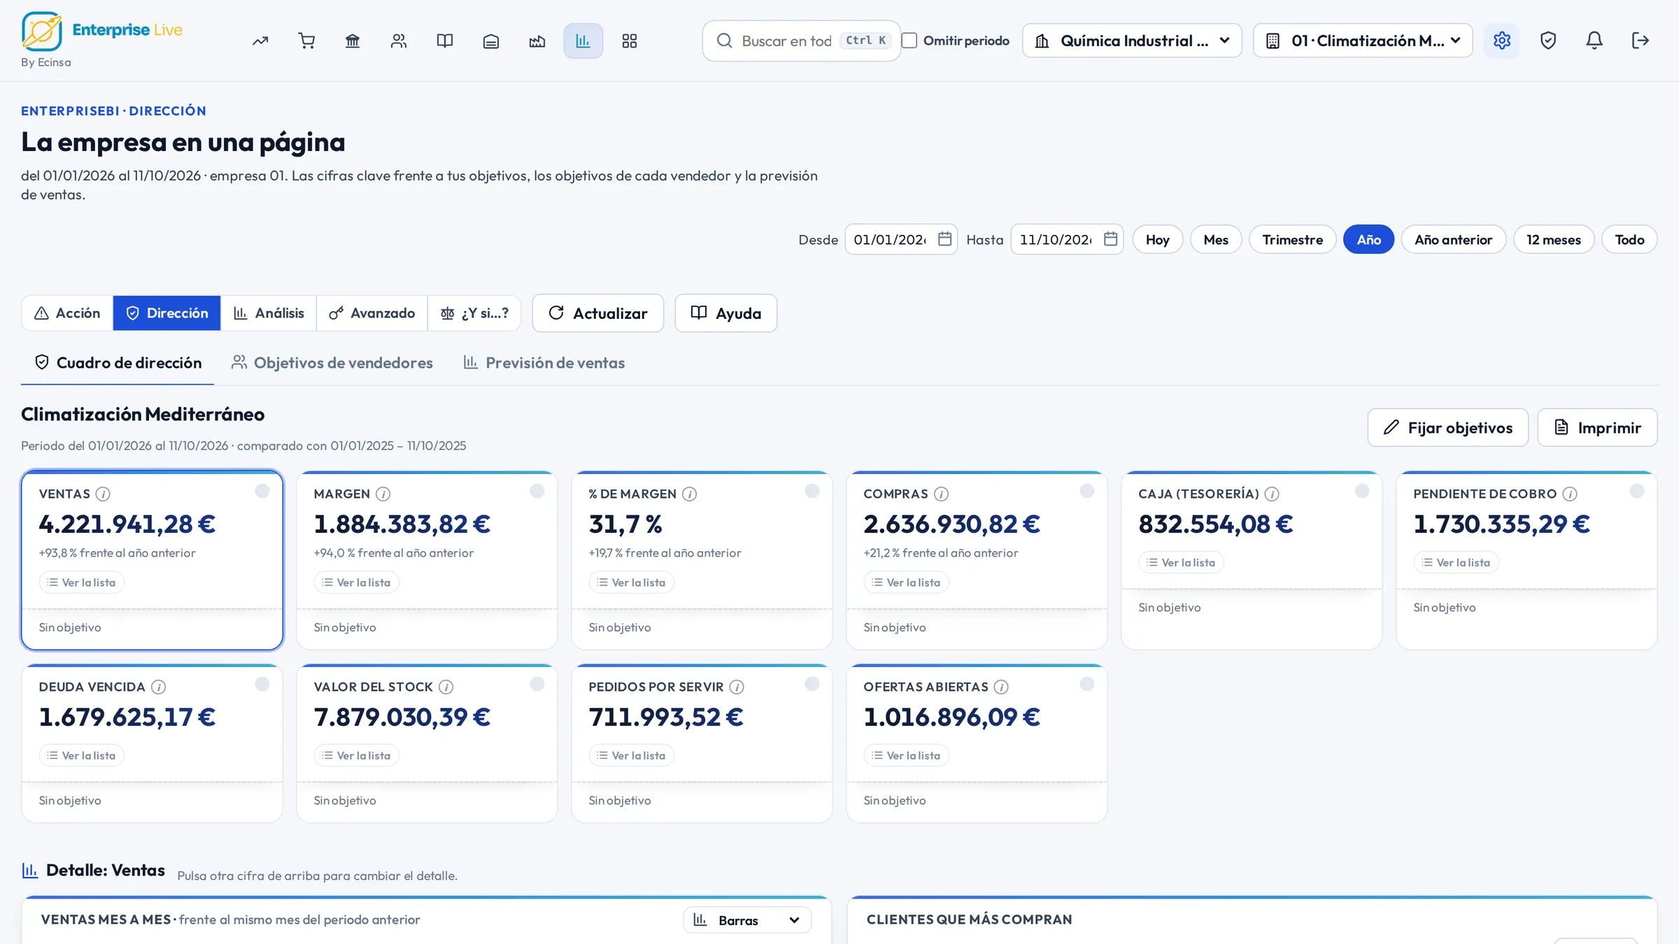Open Previsión de ventas sub-tab
Screen dimensions: 1679x944
[544, 362]
